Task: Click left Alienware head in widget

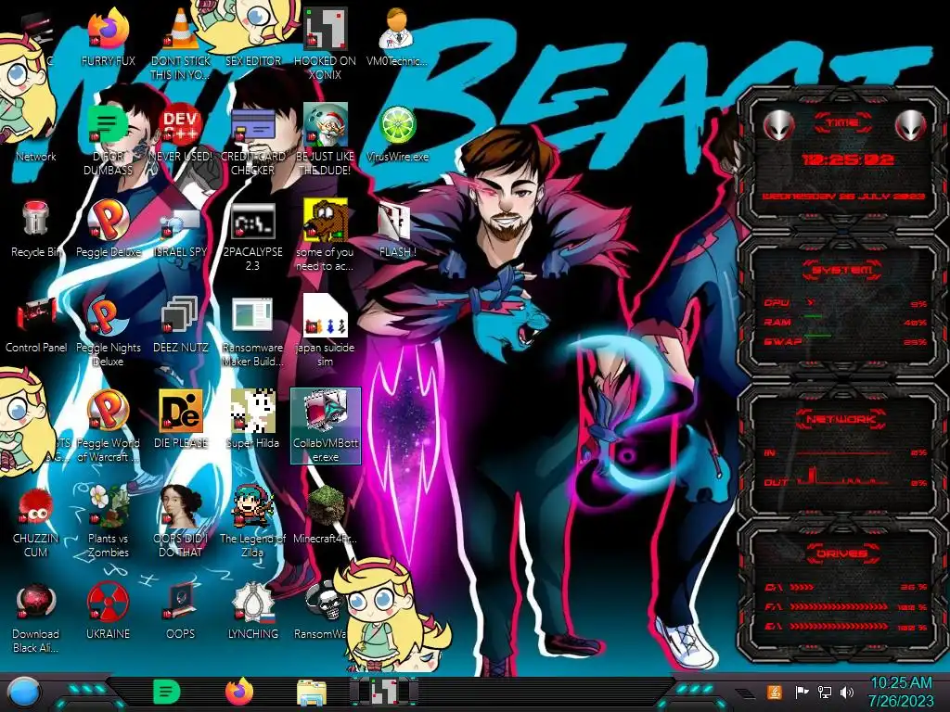Action: [778, 125]
